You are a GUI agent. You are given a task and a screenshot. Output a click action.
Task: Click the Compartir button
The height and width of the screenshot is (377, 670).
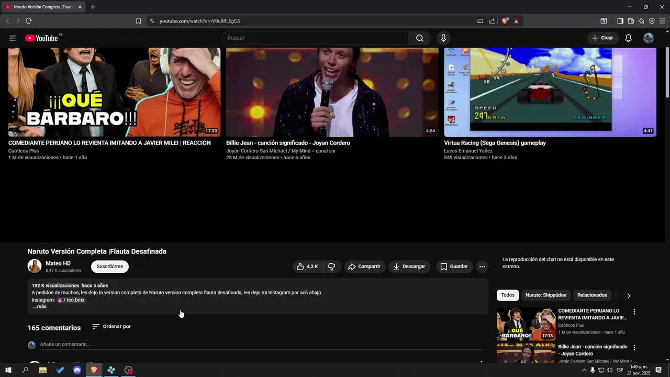(x=365, y=267)
